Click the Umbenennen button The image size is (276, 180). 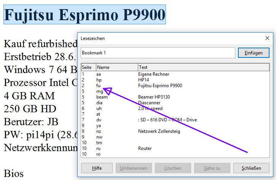[134, 168]
